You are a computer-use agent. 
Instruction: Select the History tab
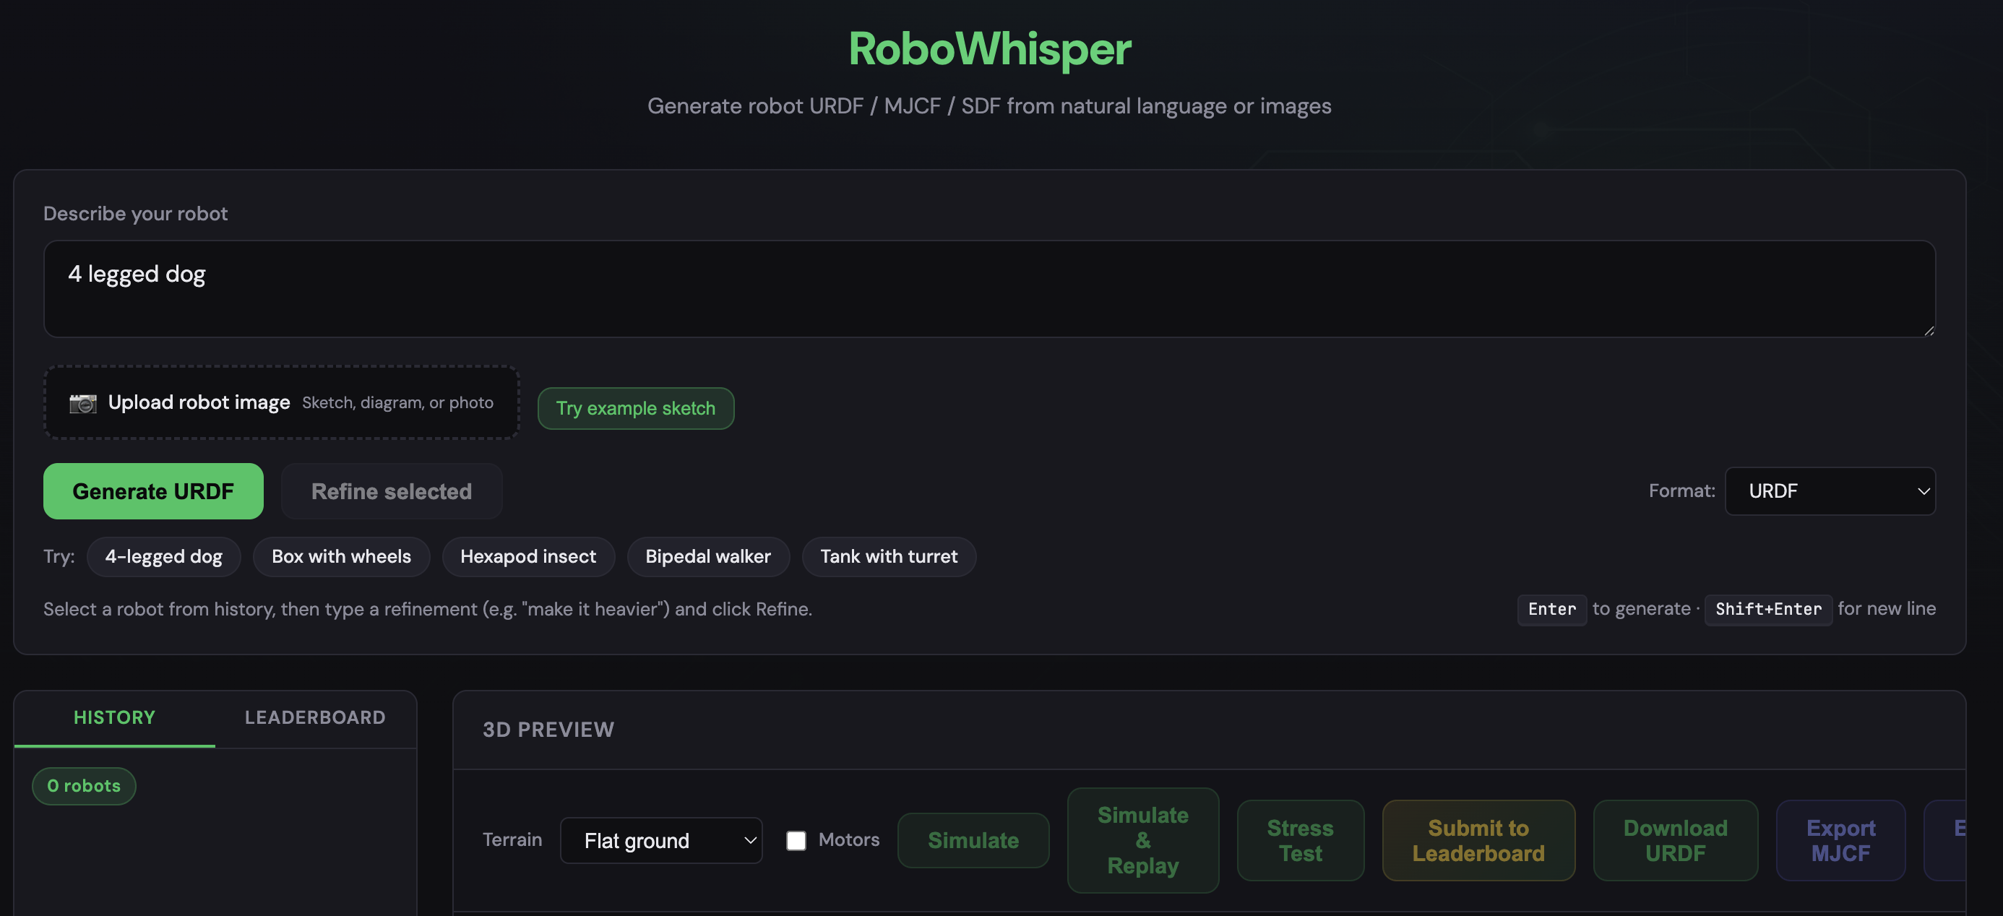click(114, 717)
